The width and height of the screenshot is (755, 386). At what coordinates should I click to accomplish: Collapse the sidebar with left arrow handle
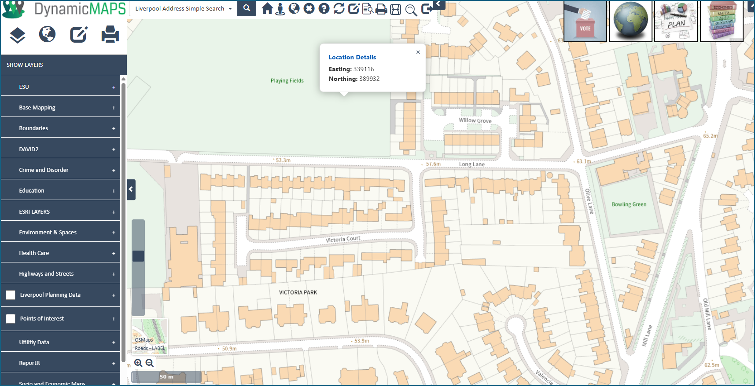click(x=131, y=189)
